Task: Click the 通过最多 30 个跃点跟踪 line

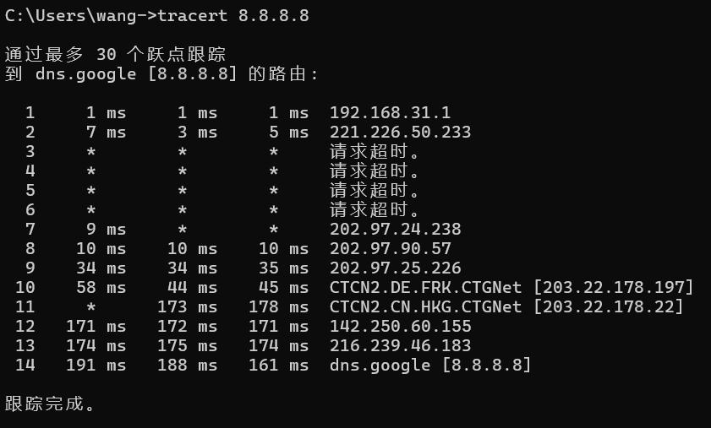Action: 115,54
